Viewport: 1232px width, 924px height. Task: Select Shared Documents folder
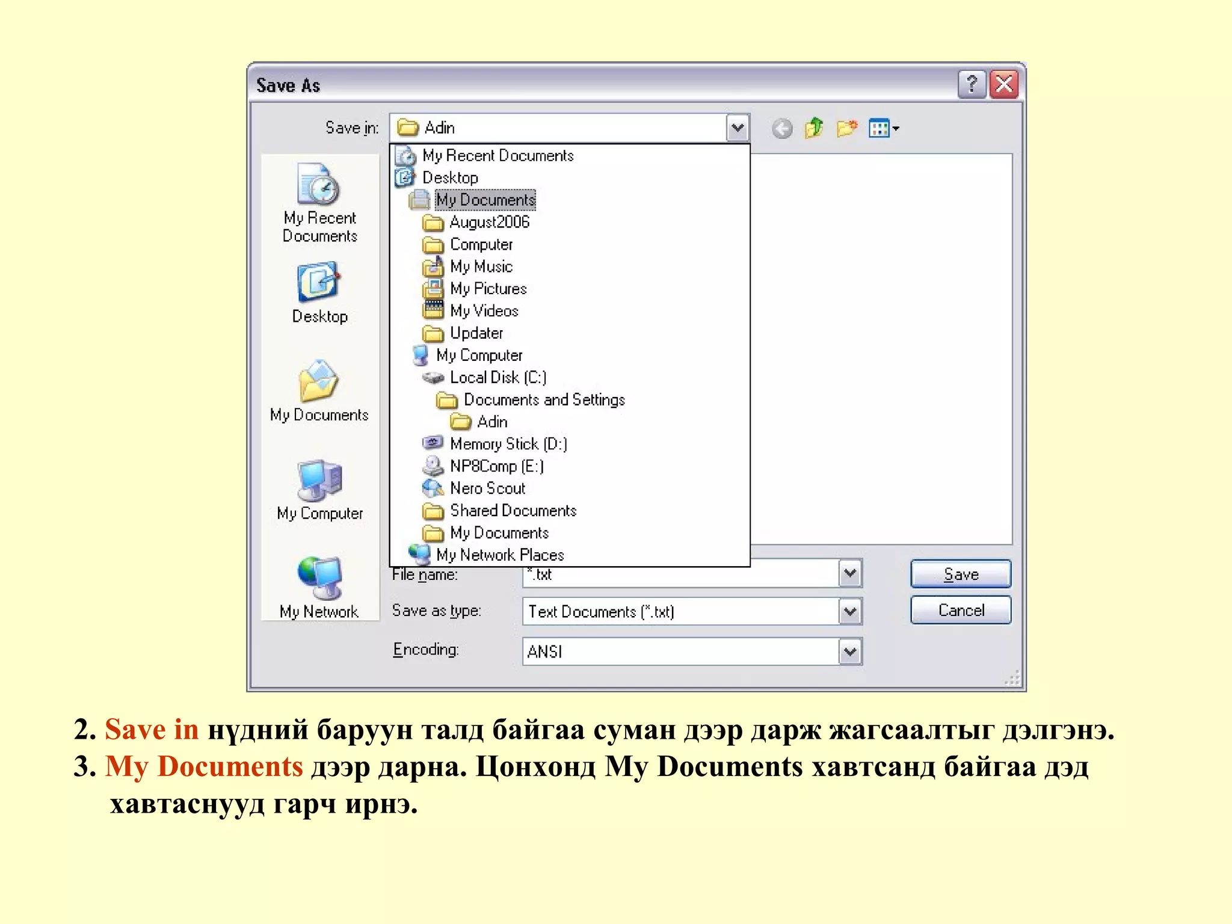coord(499,511)
